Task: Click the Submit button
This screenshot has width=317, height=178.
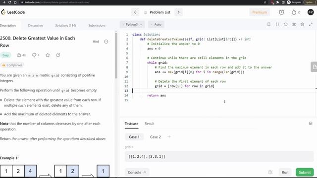Action: pos(305,173)
